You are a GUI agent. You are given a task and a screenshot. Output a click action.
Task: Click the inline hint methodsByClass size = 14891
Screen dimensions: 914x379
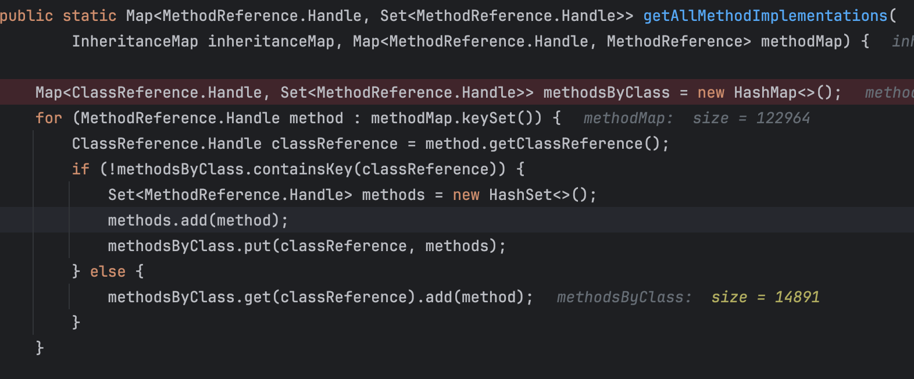click(688, 298)
